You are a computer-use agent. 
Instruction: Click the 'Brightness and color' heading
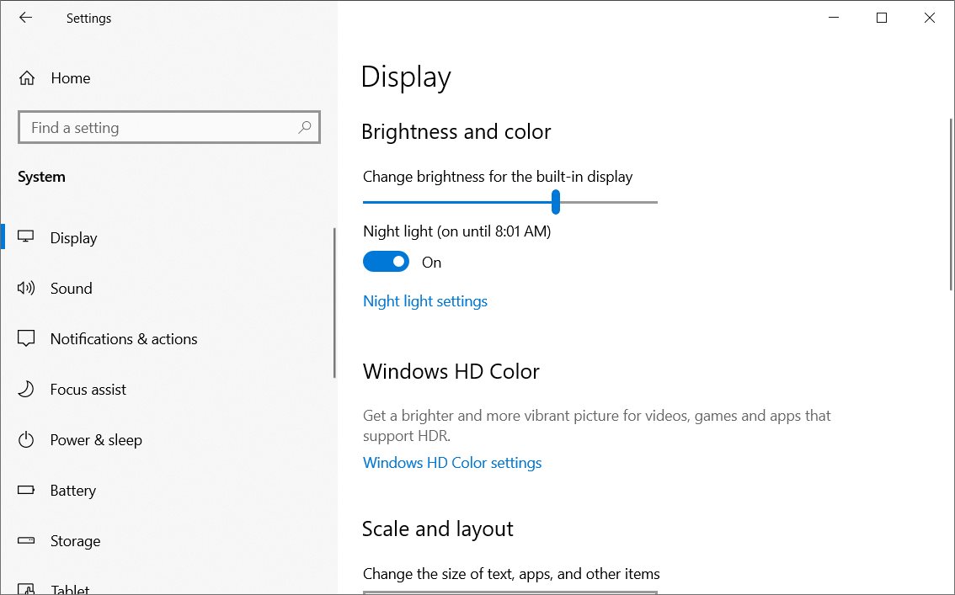456,131
